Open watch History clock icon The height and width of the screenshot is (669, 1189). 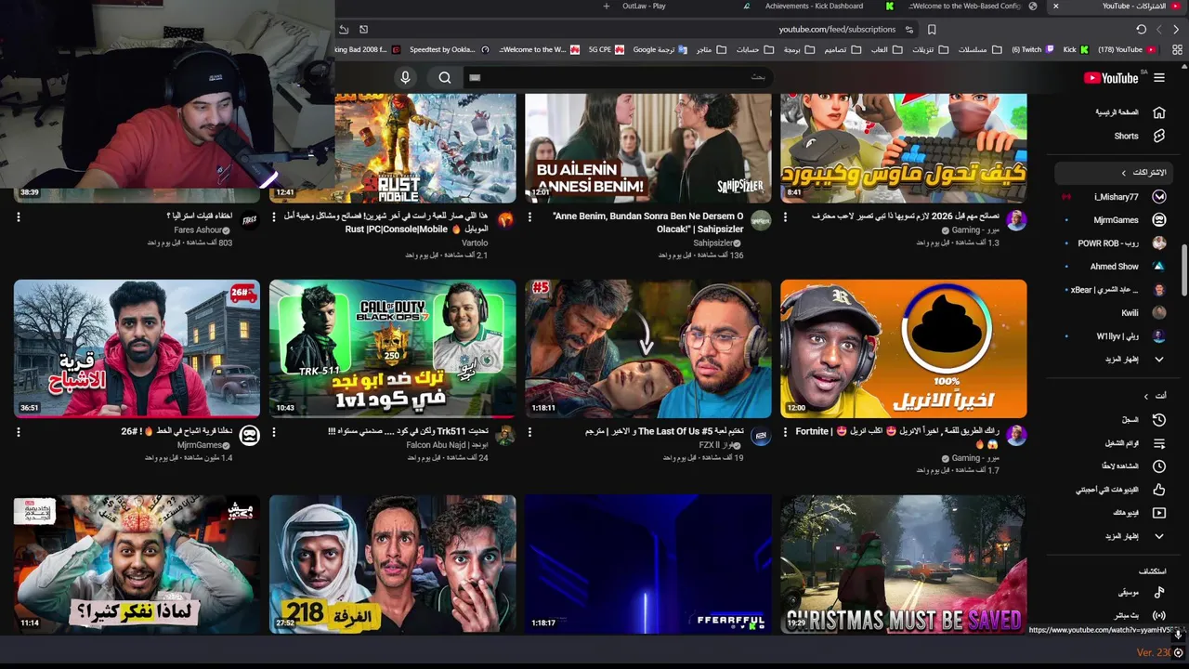[1159, 420]
